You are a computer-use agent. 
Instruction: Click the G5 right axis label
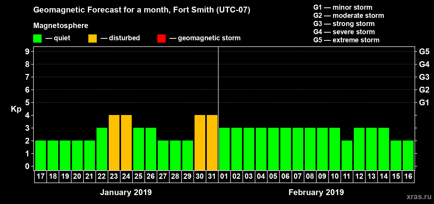[x=424, y=52]
